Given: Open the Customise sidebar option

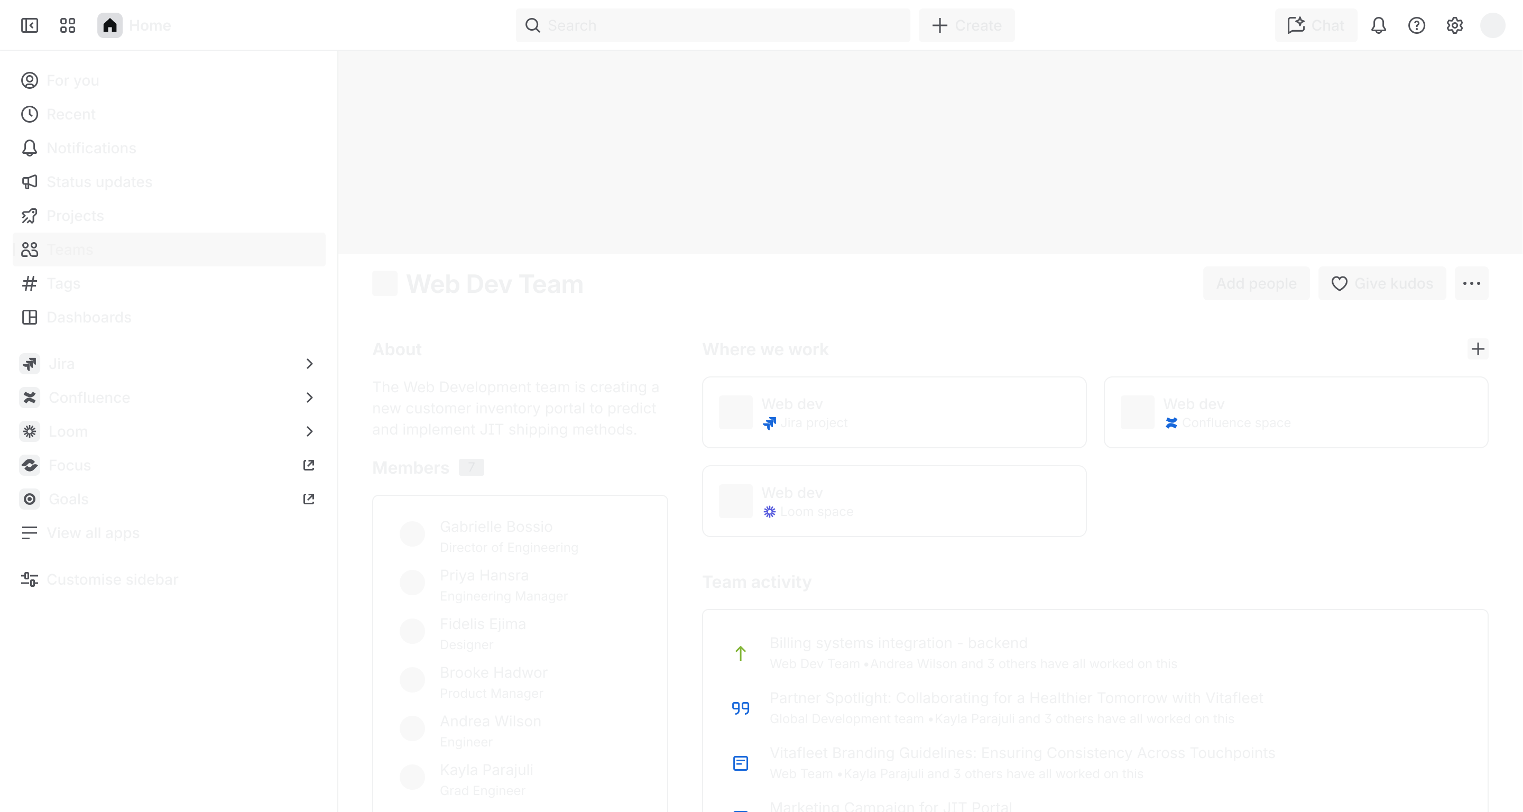Looking at the screenshot, I should 112,579.
